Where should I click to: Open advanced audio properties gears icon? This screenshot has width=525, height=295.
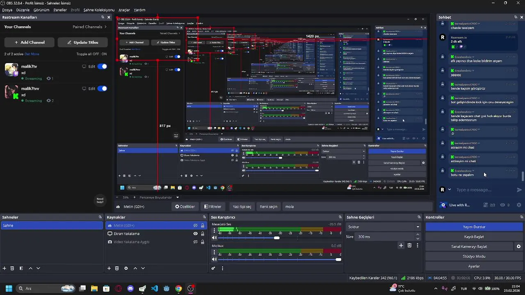coord(213,268)
